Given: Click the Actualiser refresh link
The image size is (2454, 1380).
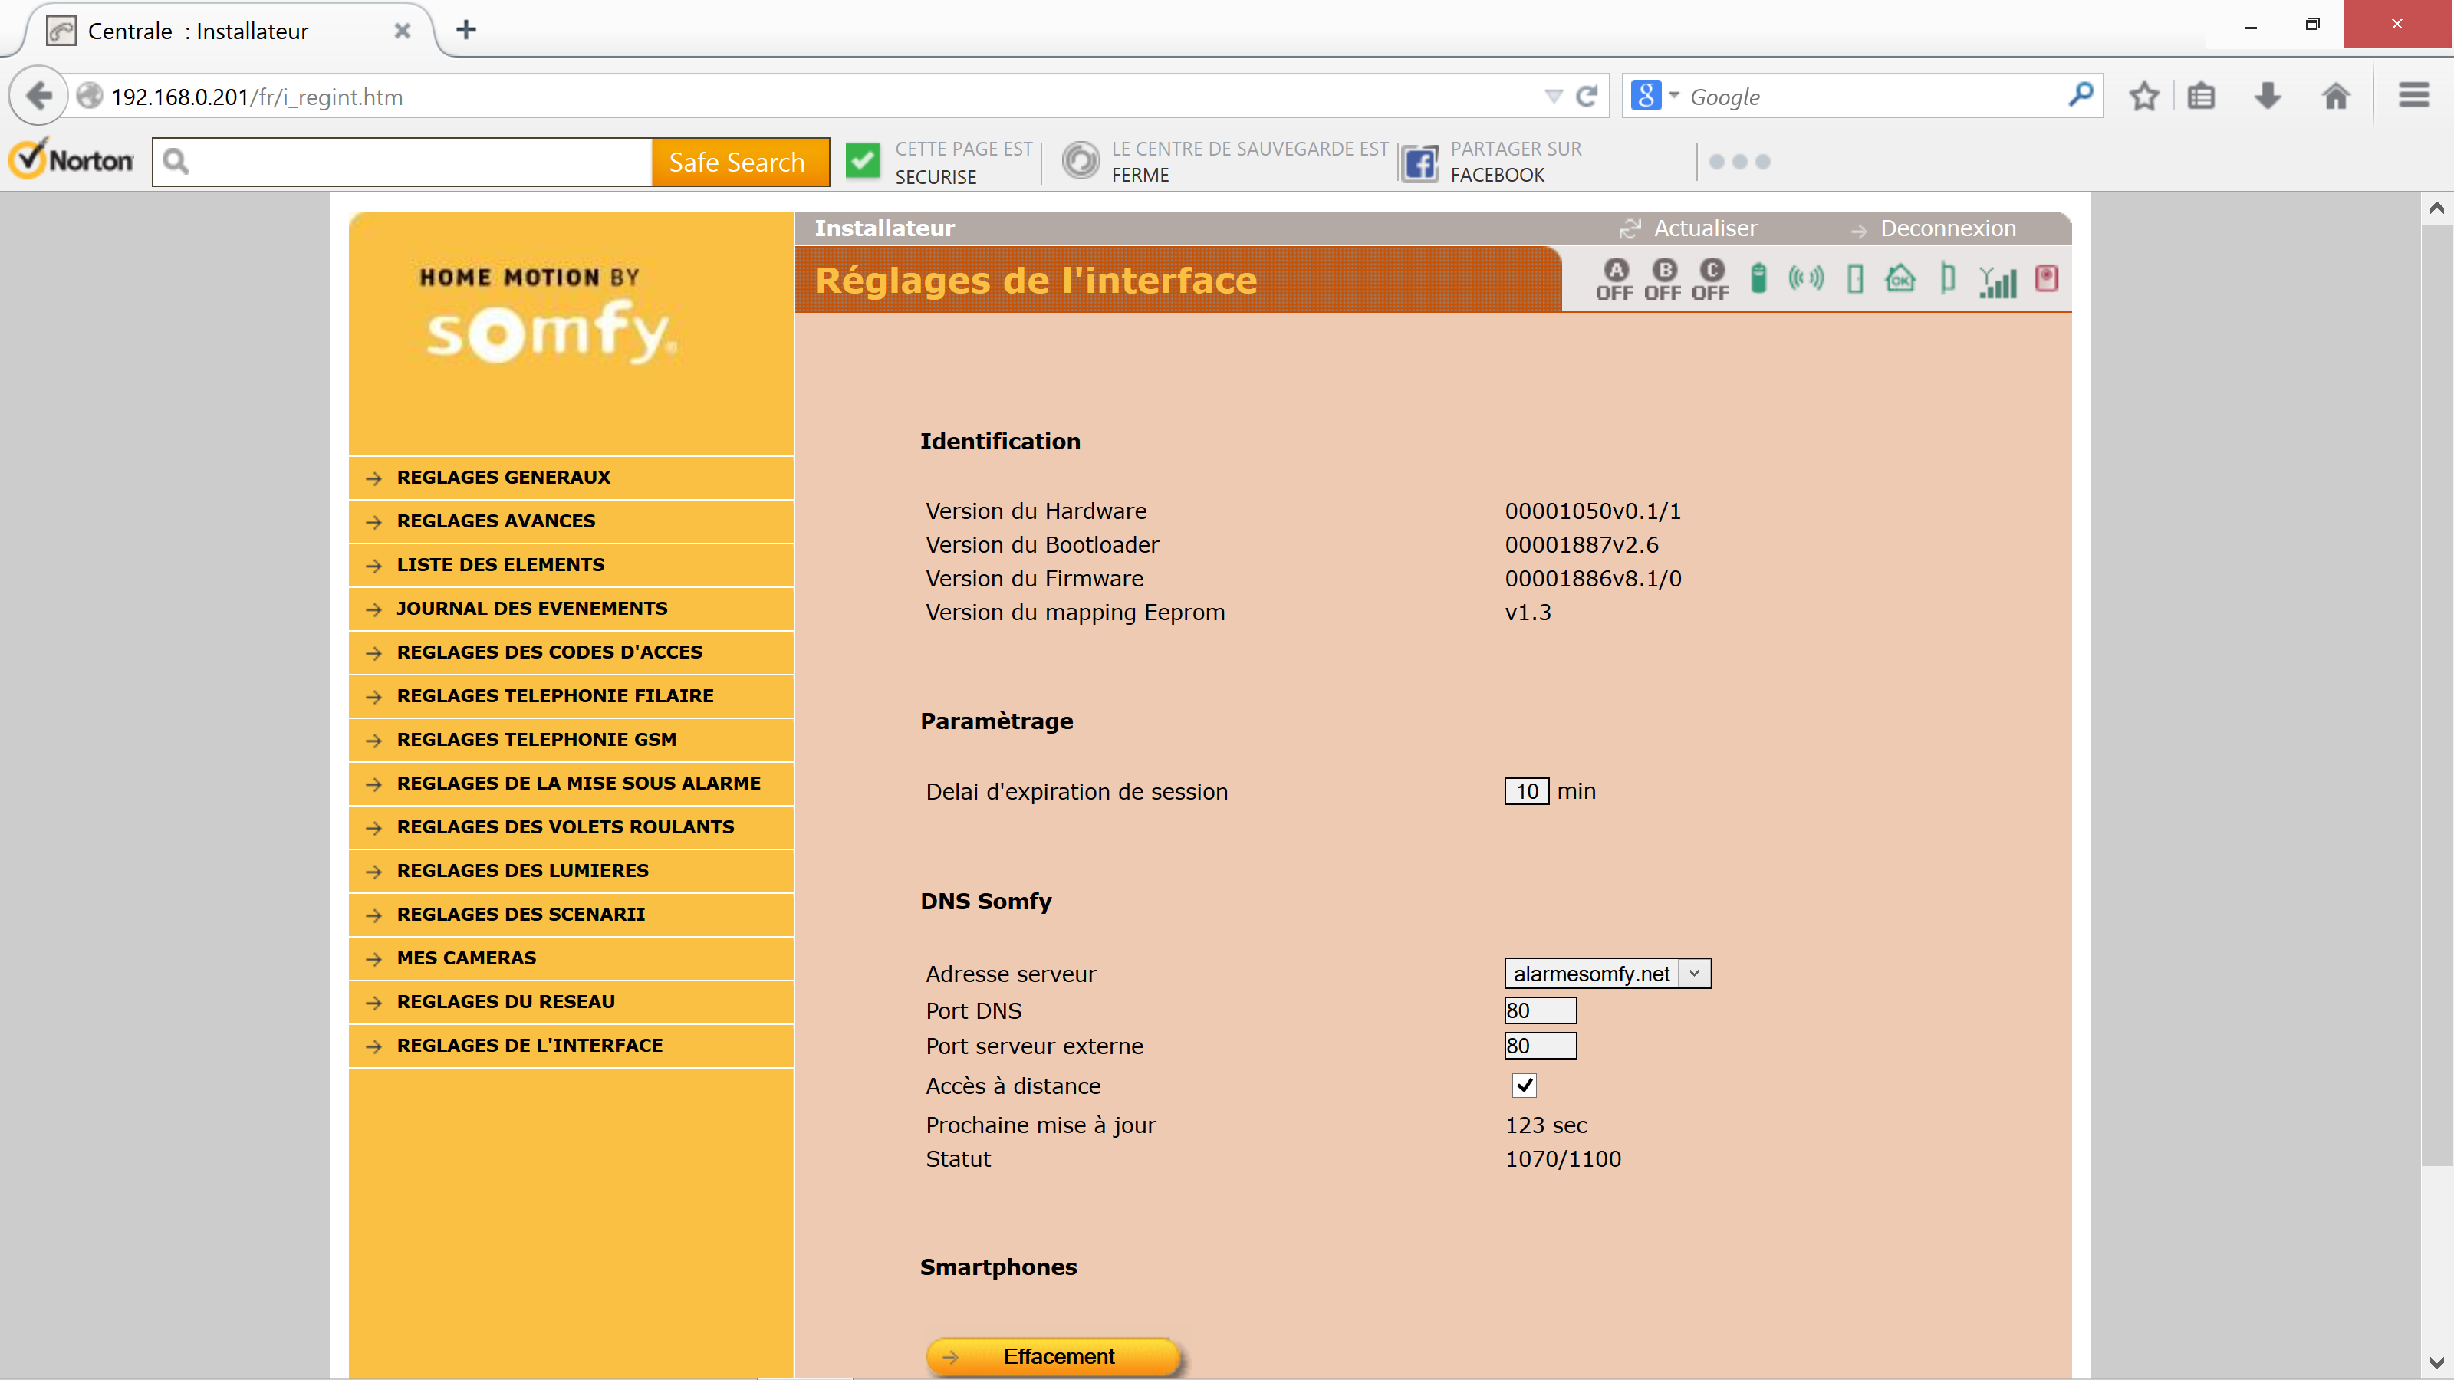Looking at the screenshot, I should pos(1704,228).
